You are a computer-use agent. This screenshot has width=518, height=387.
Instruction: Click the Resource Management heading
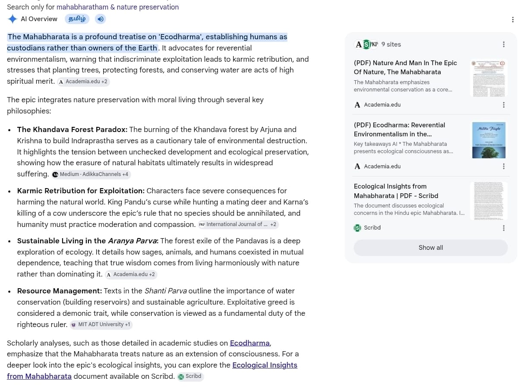click(x=60, y=291)
